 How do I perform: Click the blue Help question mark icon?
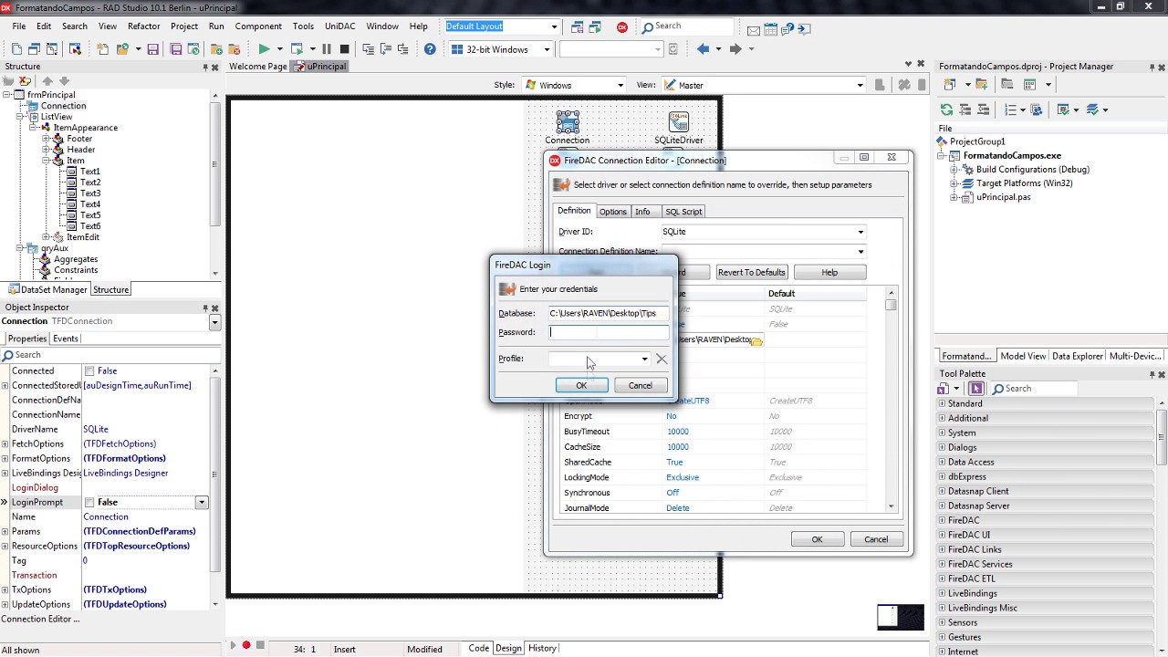(x=430, y=49)
